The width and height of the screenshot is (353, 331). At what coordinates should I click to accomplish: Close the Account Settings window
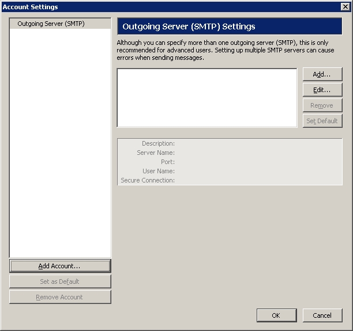(346, 7)
